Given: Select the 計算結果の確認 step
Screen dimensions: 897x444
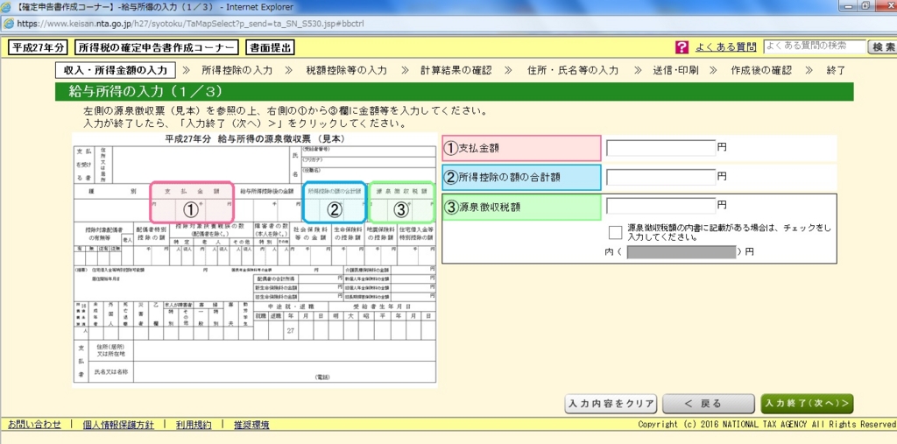Looking at the screenshot, I should (x=456, y=70).
